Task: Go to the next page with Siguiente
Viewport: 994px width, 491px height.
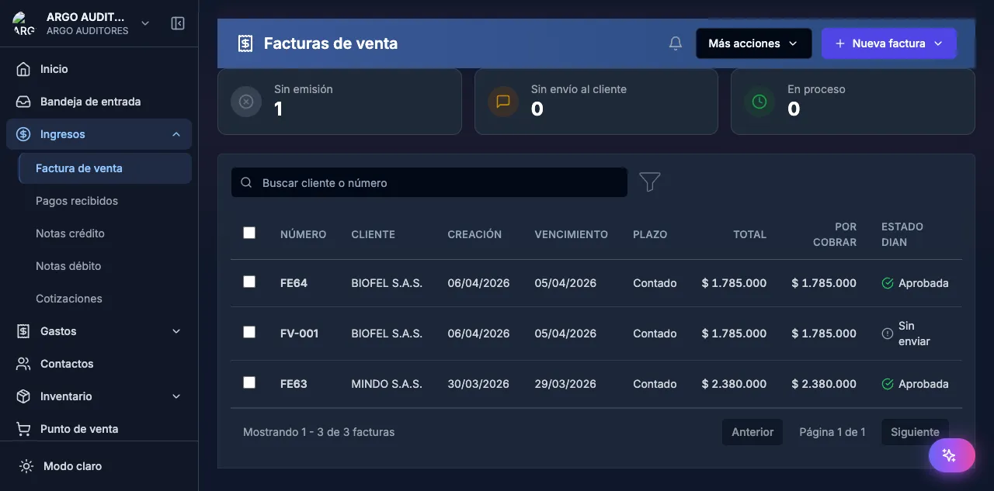Action: pos(914,431)
